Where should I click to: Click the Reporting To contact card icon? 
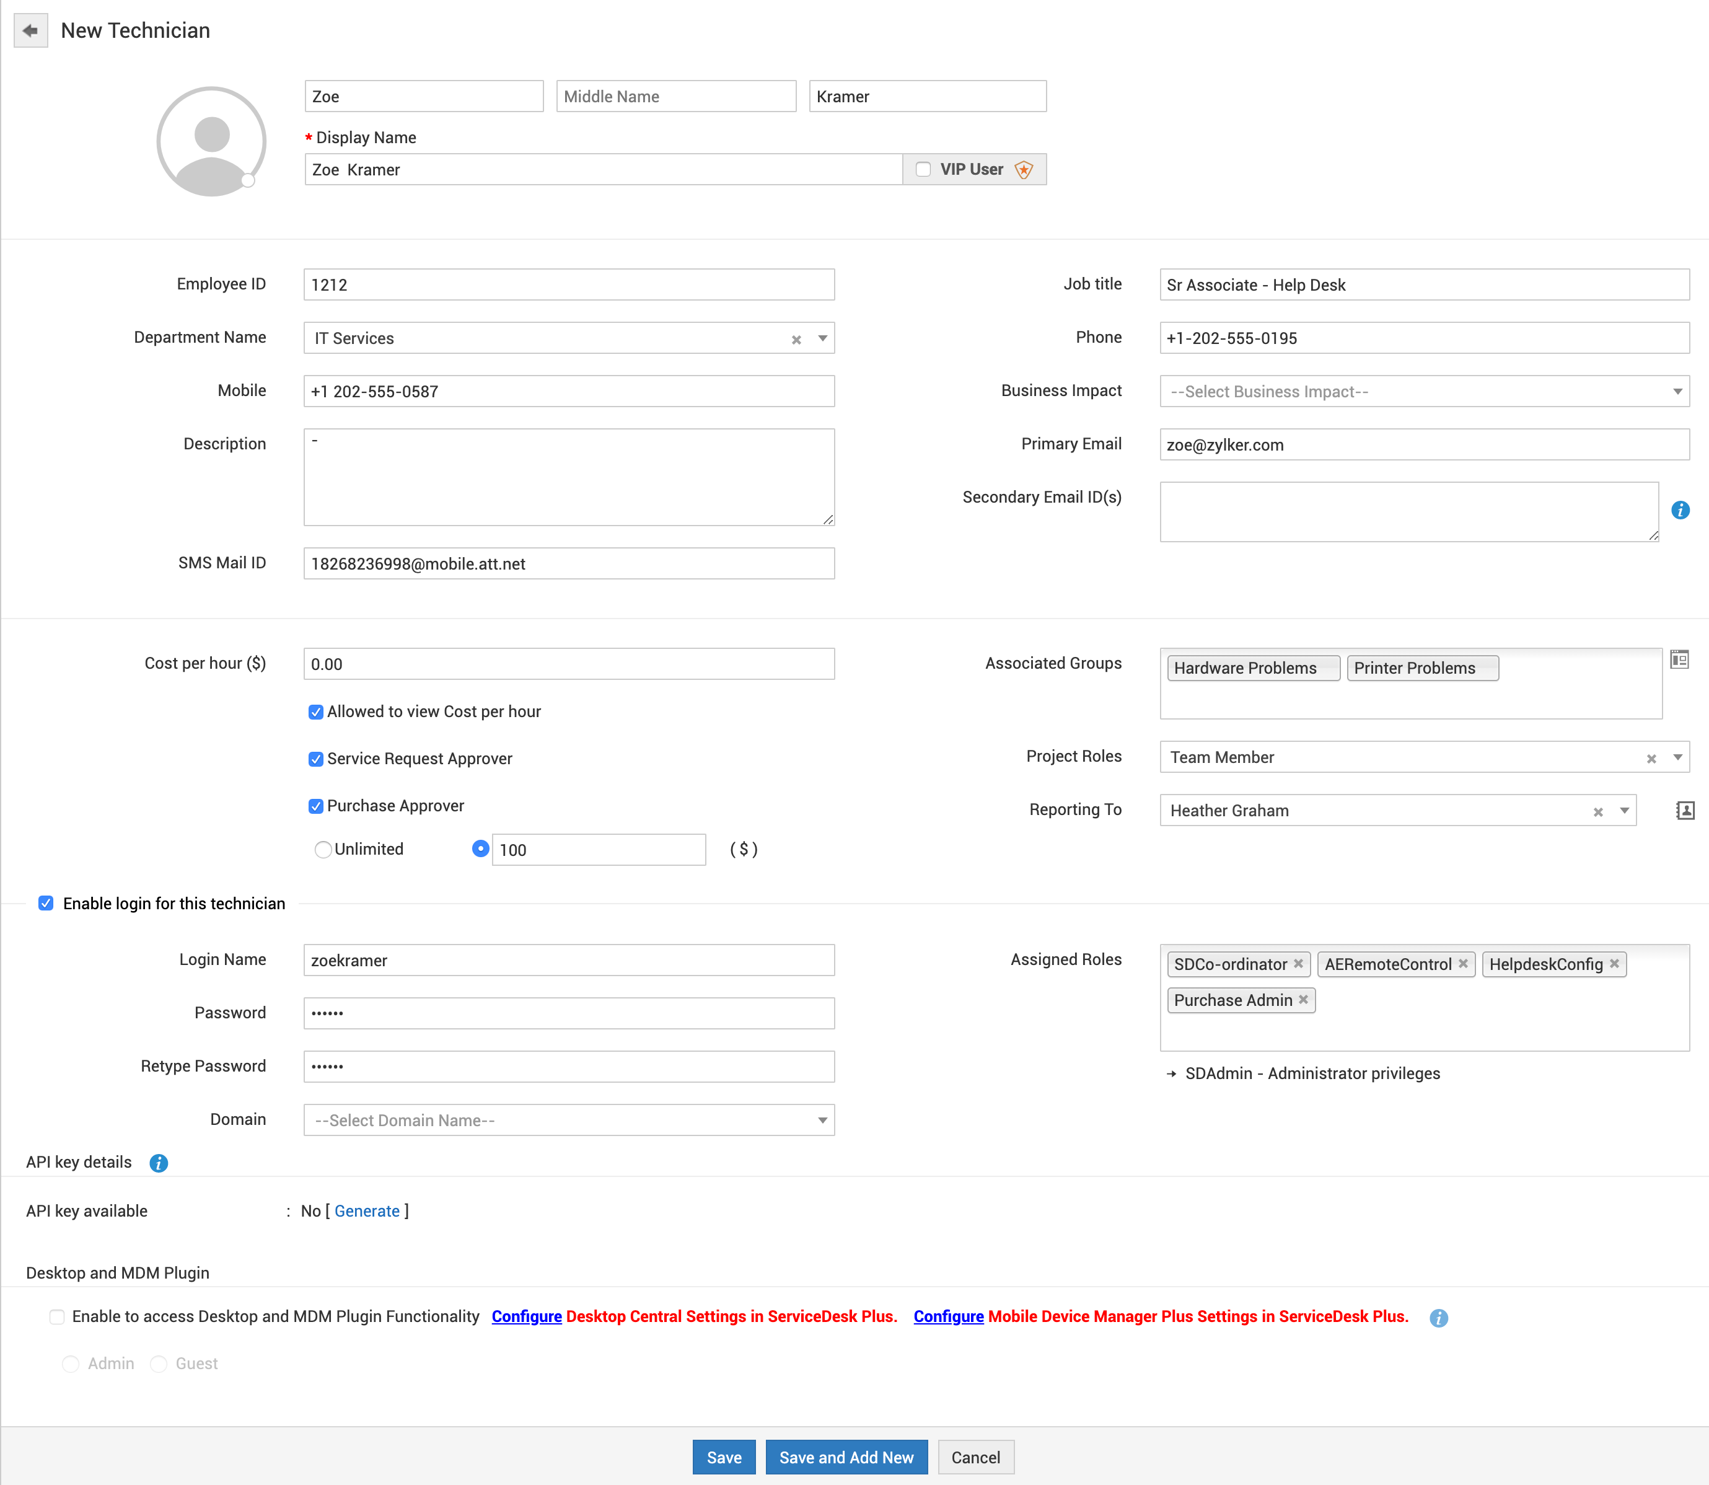pyautogui.click(x=1685, y=811)
